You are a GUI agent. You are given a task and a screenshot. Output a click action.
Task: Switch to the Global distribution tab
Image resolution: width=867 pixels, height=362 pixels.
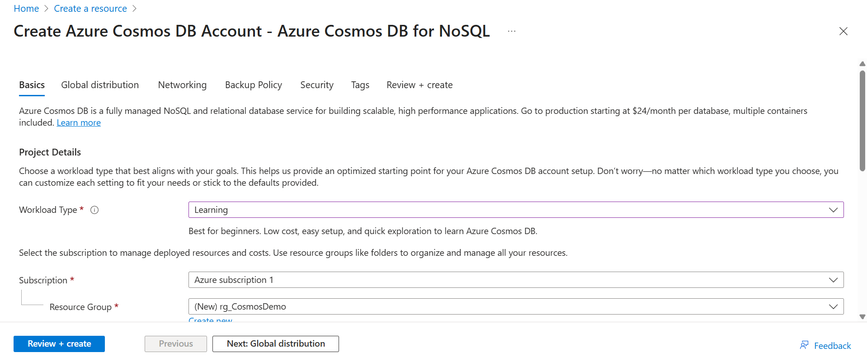[100, 85]
